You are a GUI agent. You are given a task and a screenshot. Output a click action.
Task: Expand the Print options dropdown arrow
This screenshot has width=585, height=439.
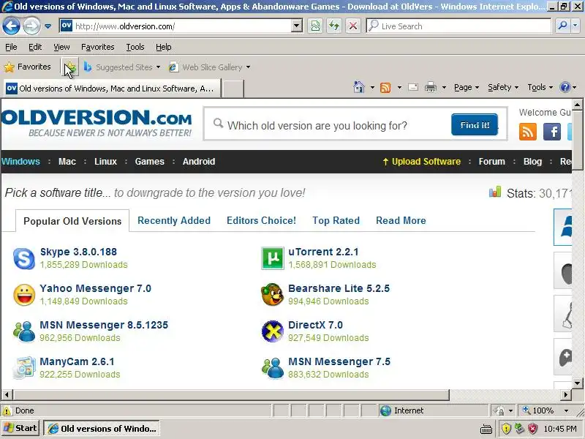pyautogui.click(x=444, y=88)
